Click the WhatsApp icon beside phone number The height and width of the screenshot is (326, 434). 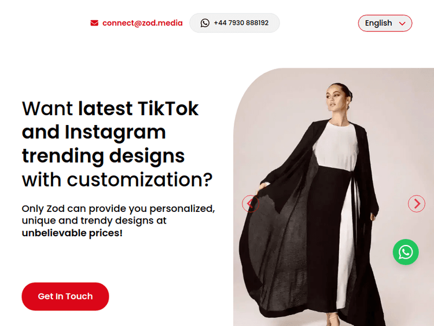(205, 23)
